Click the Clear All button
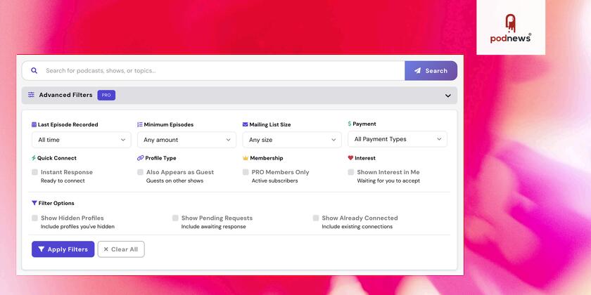This screenshot has width=591, height=295. pyautogui.click(x=121, y=249)
